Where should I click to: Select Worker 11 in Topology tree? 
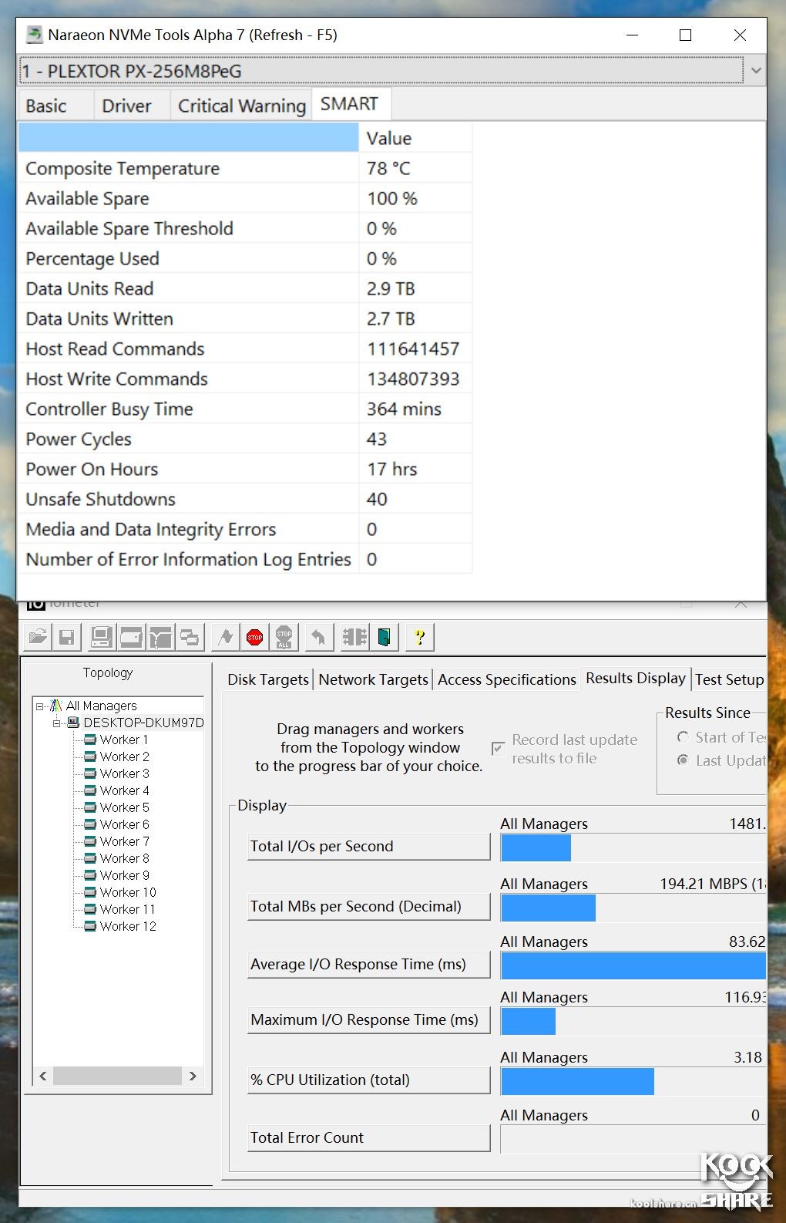[128, 909]
